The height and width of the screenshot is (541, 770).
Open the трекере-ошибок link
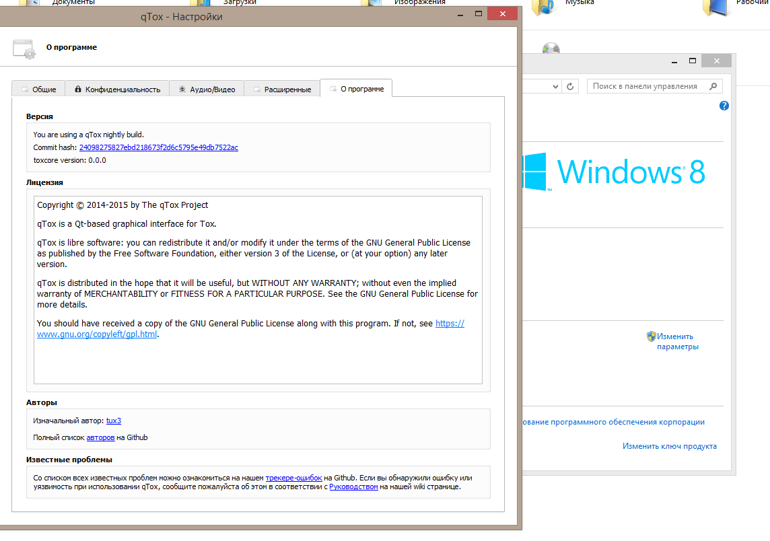point(293,478)
